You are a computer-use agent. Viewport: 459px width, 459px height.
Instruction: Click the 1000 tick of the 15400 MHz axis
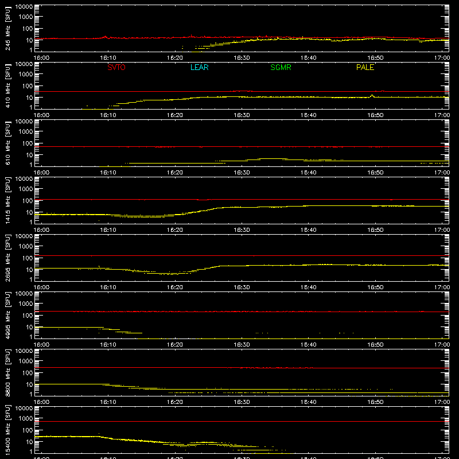click(x=26, y=419)
